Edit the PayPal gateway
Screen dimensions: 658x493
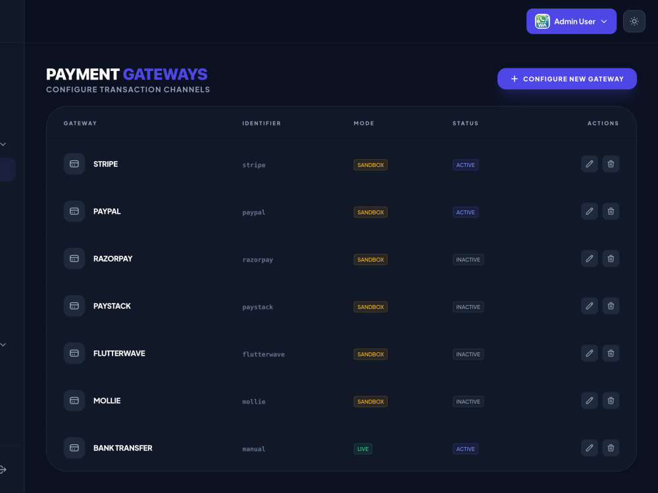589,211
